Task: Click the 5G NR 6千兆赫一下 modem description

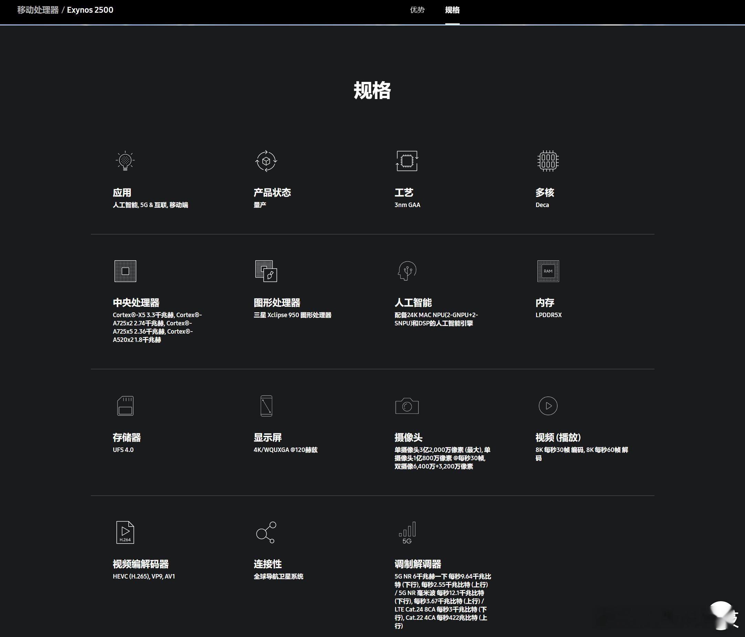Action: 443,601
